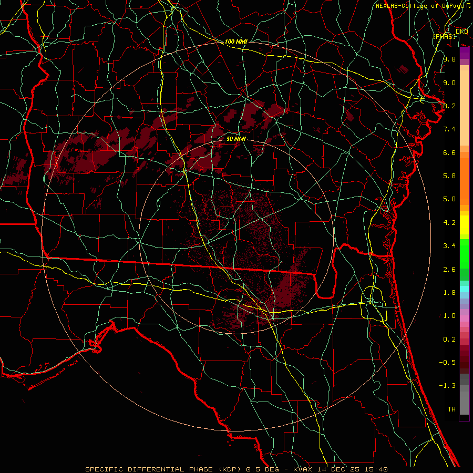Click the NEXLAB-College of DuPage credit text
This screenshot has height=473, width=473.
[x=420, y=6]
